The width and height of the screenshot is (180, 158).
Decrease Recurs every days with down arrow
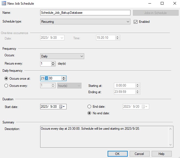pyautogui.click(x=53, y=65)
